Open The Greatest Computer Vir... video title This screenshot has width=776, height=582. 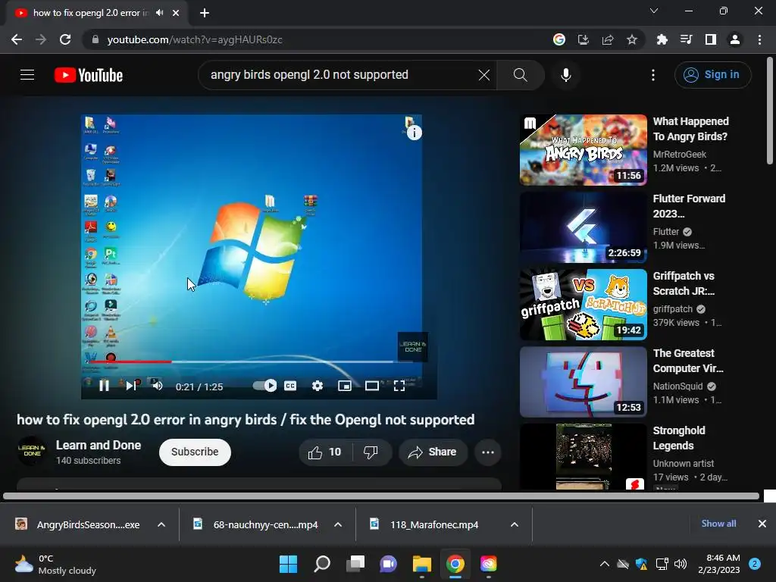tap(688, 360)
